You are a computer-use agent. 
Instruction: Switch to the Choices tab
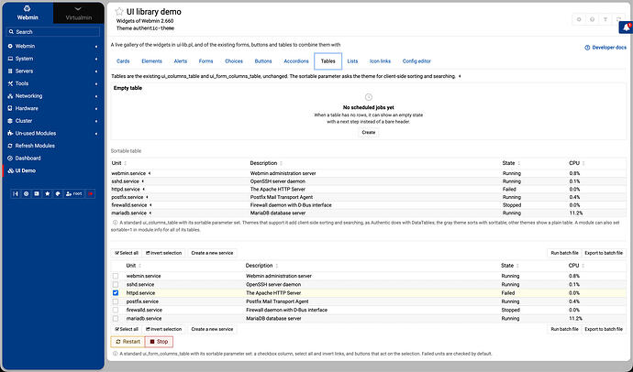point(234,61)
